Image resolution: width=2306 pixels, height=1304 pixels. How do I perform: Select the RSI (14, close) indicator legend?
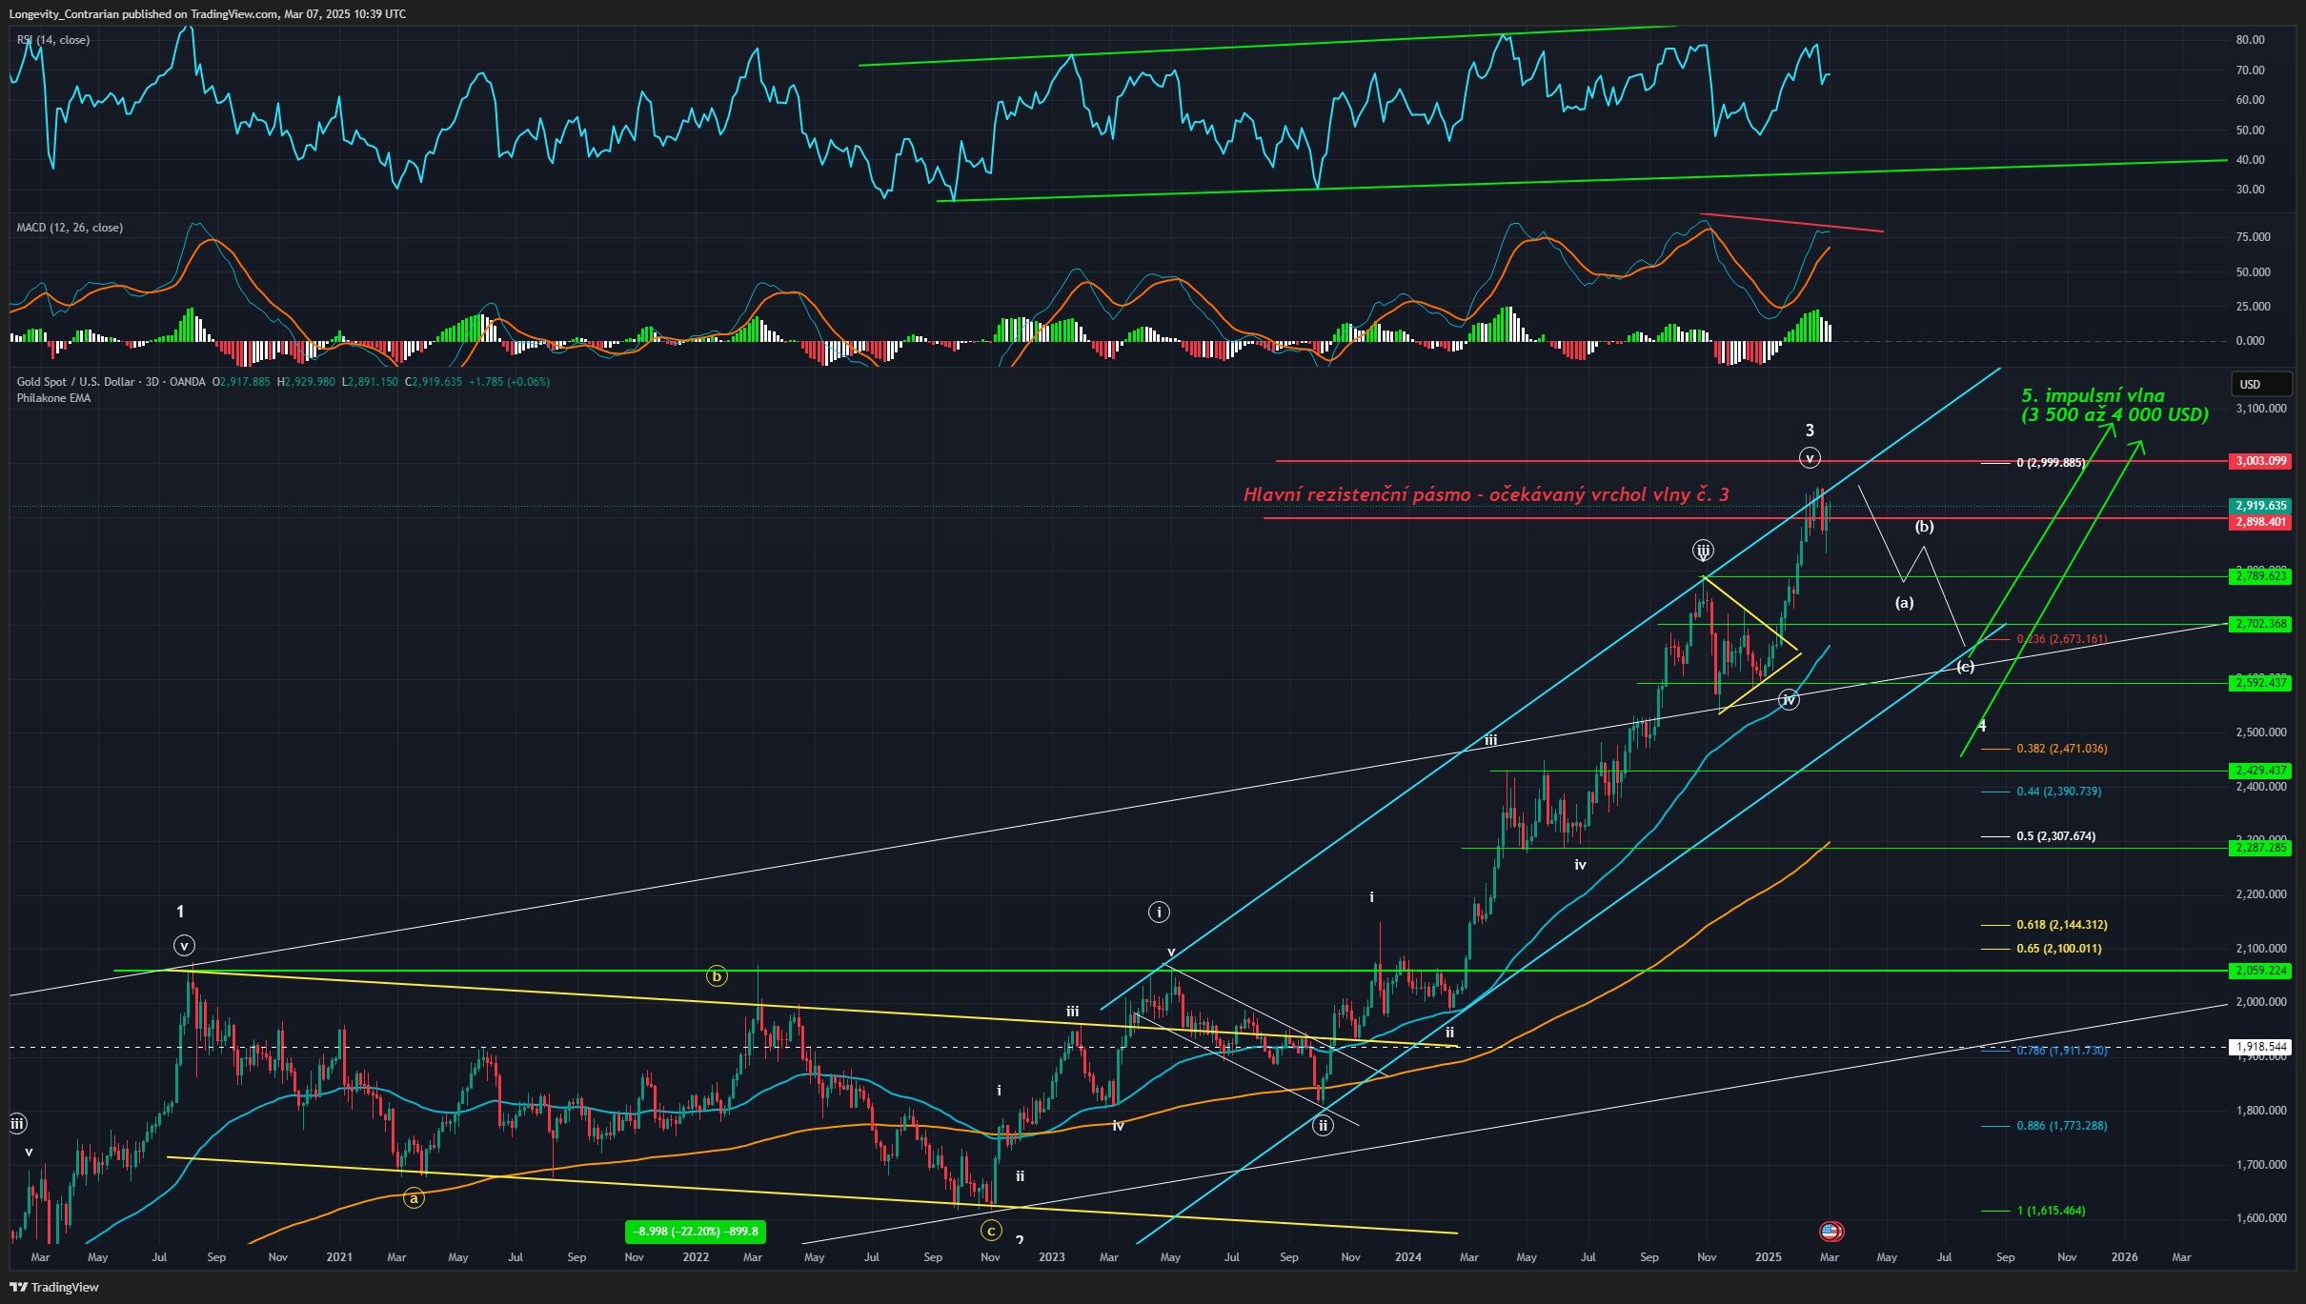53,40
